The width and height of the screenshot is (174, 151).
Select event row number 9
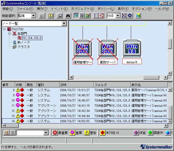pyautogui.click(x=85, y=95)
